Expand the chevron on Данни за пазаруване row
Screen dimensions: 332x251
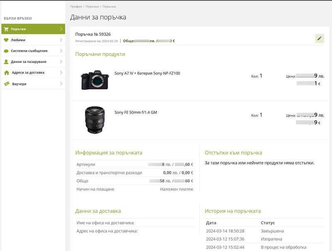(61, 62)
